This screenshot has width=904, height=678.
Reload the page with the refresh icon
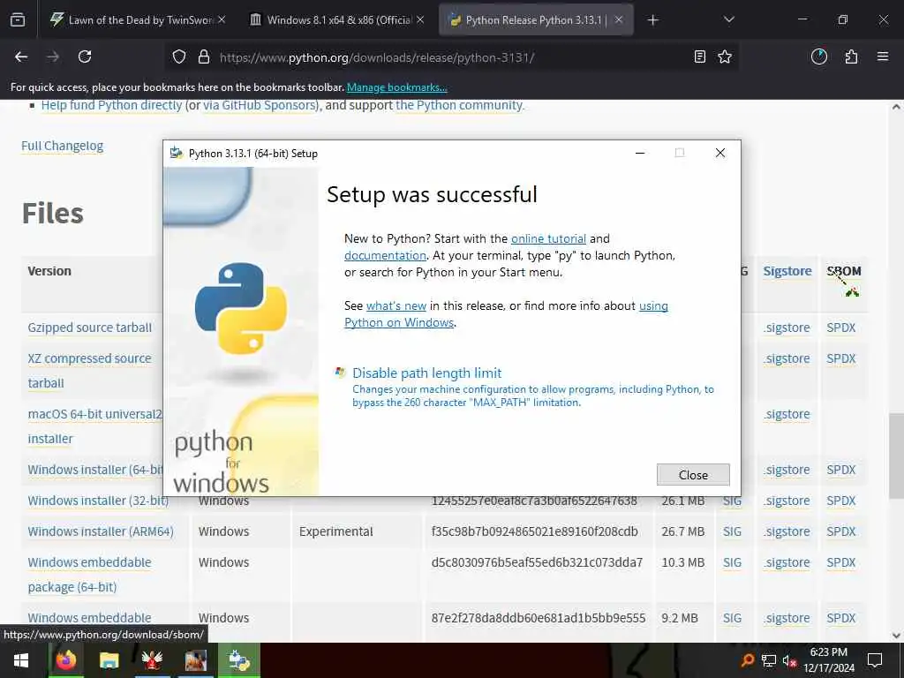(x=85, y=56)
